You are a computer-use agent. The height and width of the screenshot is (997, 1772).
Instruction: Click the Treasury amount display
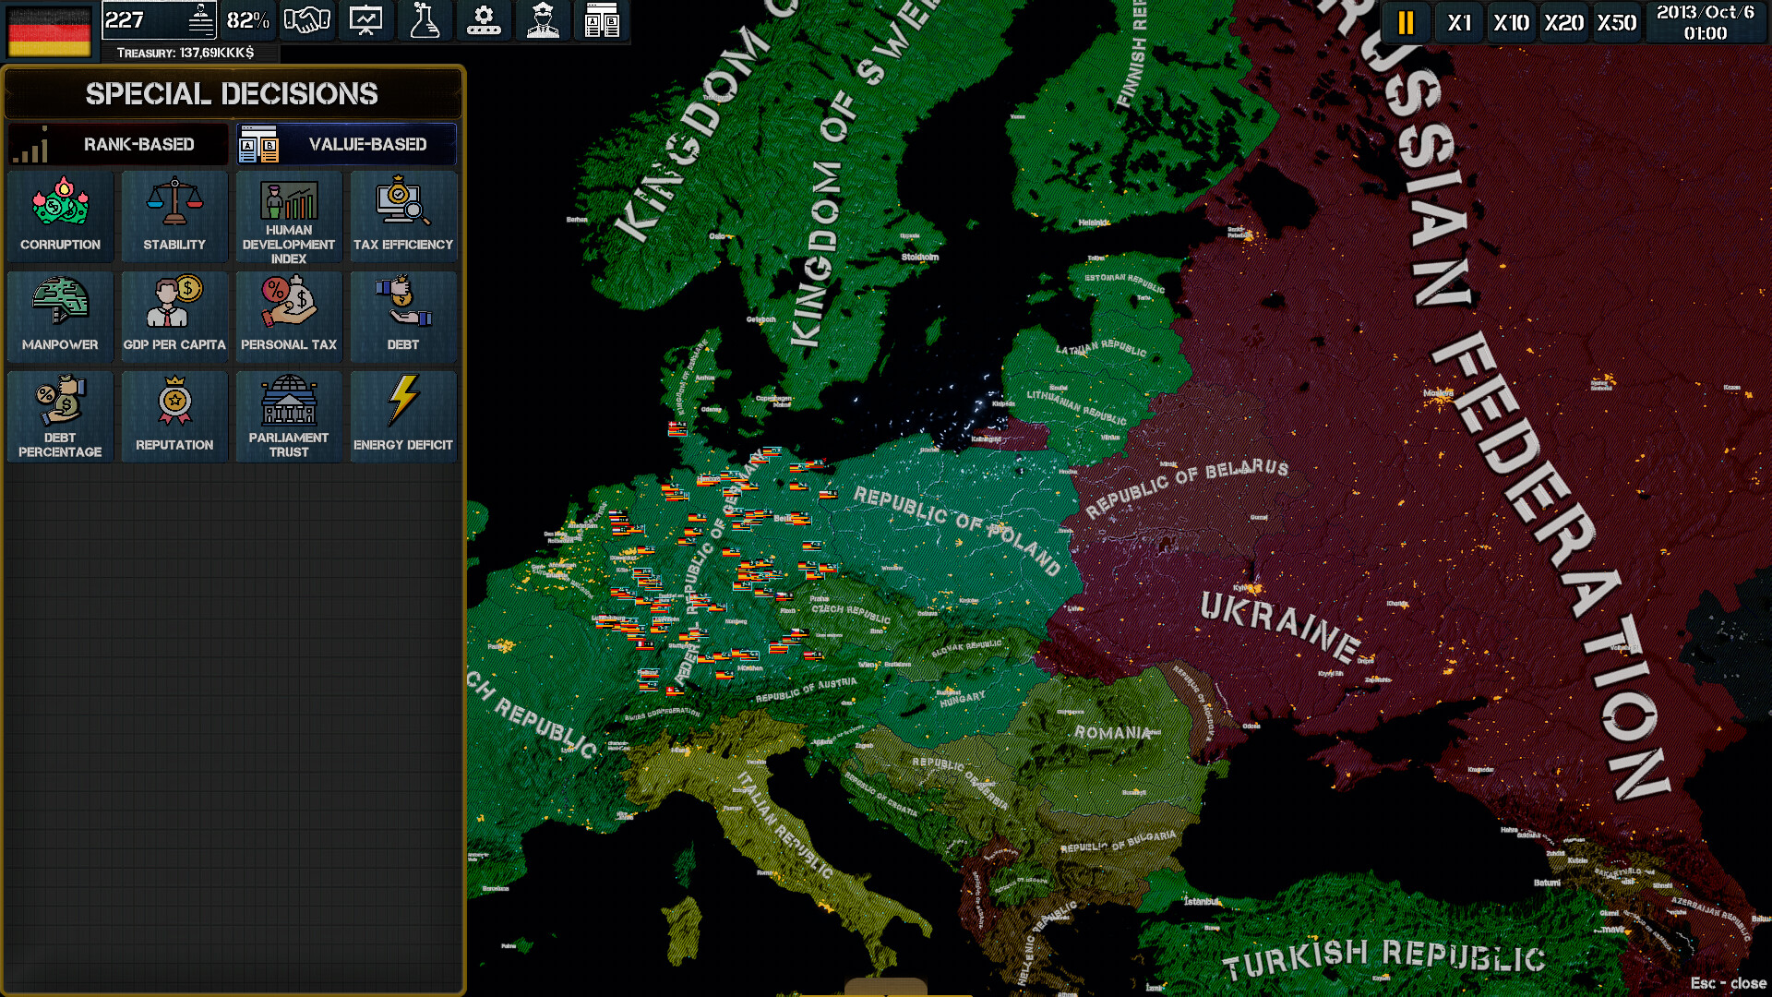186,53
